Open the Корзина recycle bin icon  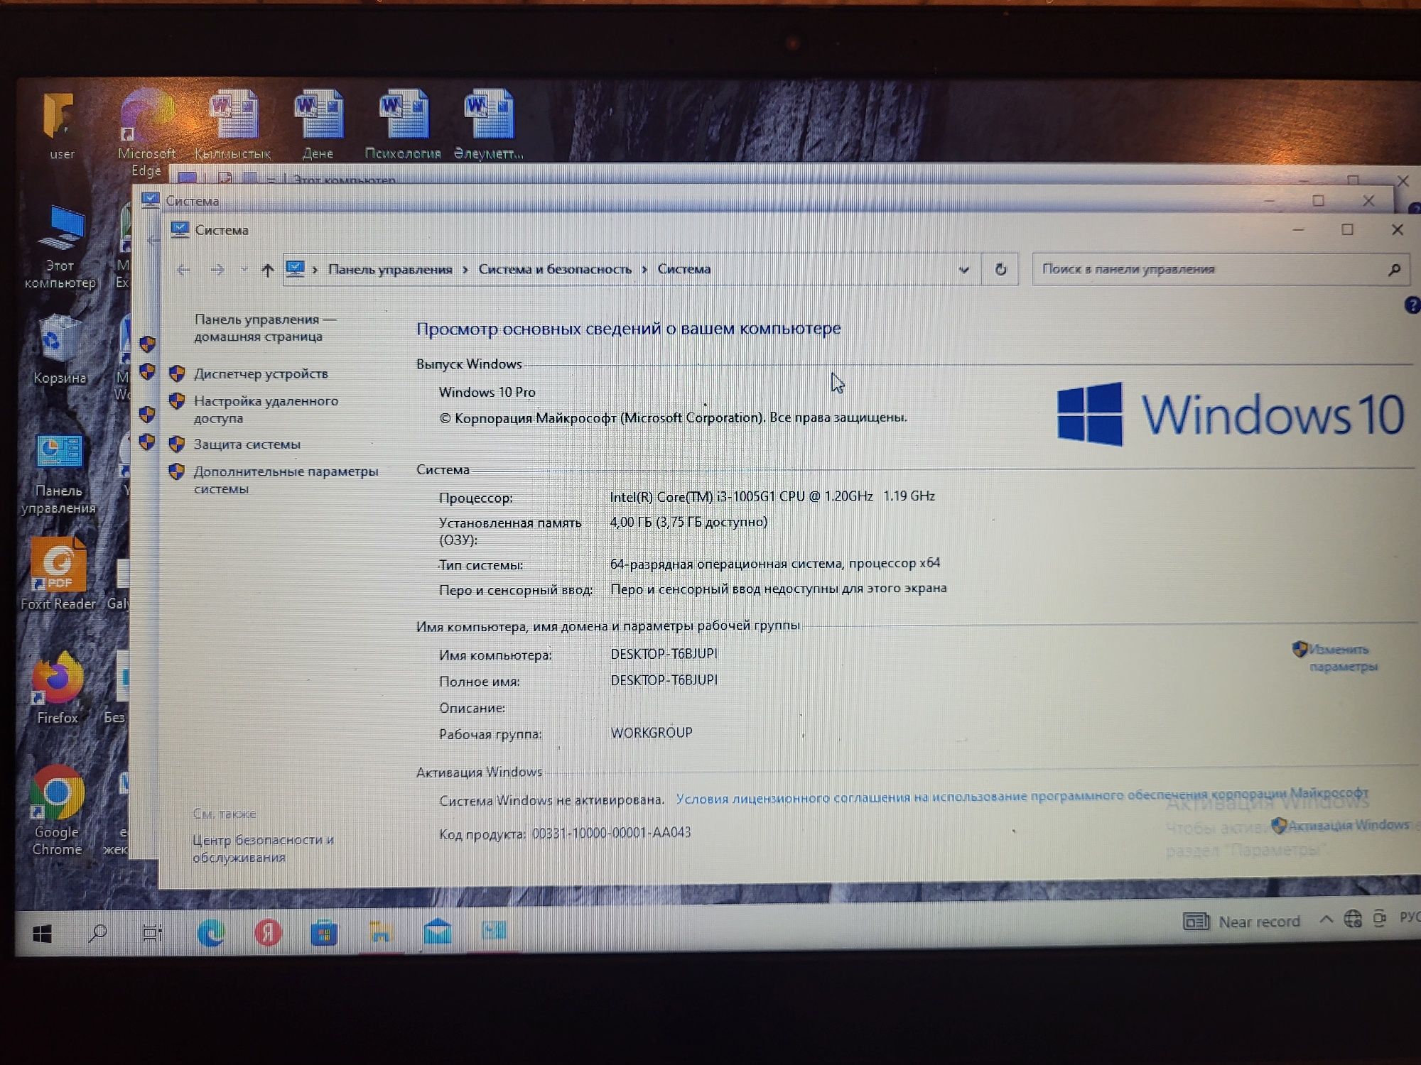coord(60,350)
